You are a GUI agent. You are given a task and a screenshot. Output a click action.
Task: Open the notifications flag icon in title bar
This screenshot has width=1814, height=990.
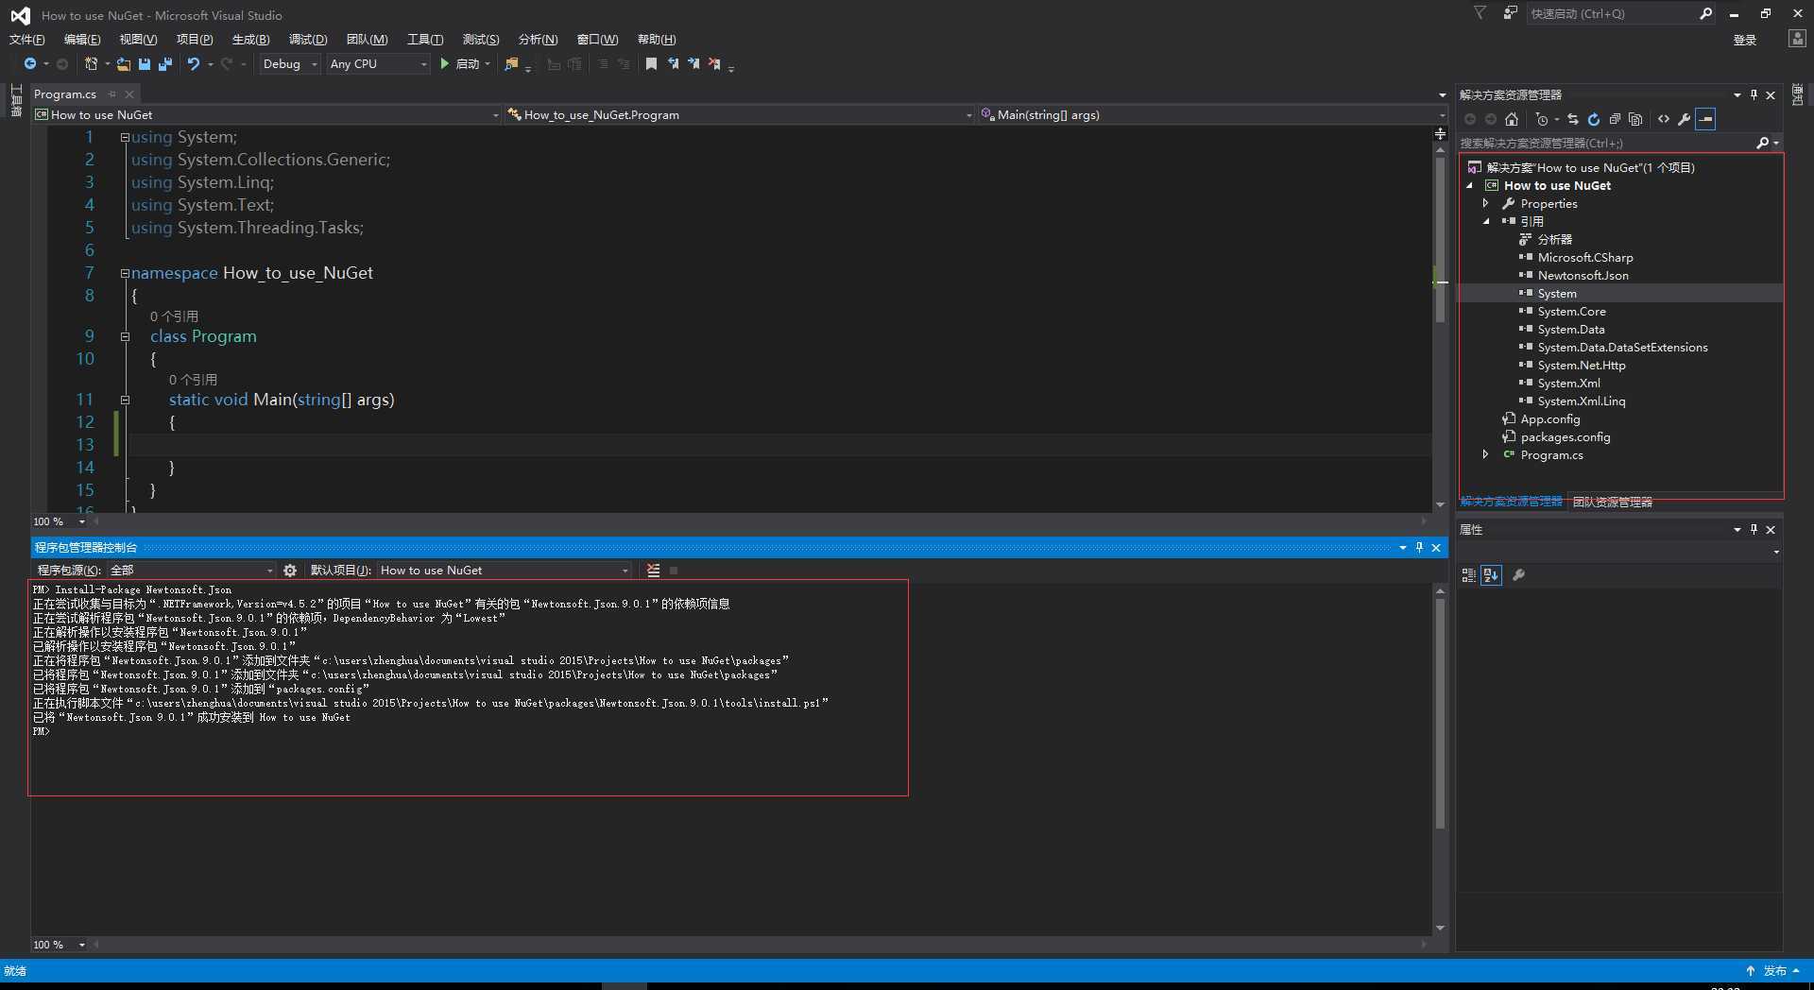(x=1480, y=13)
